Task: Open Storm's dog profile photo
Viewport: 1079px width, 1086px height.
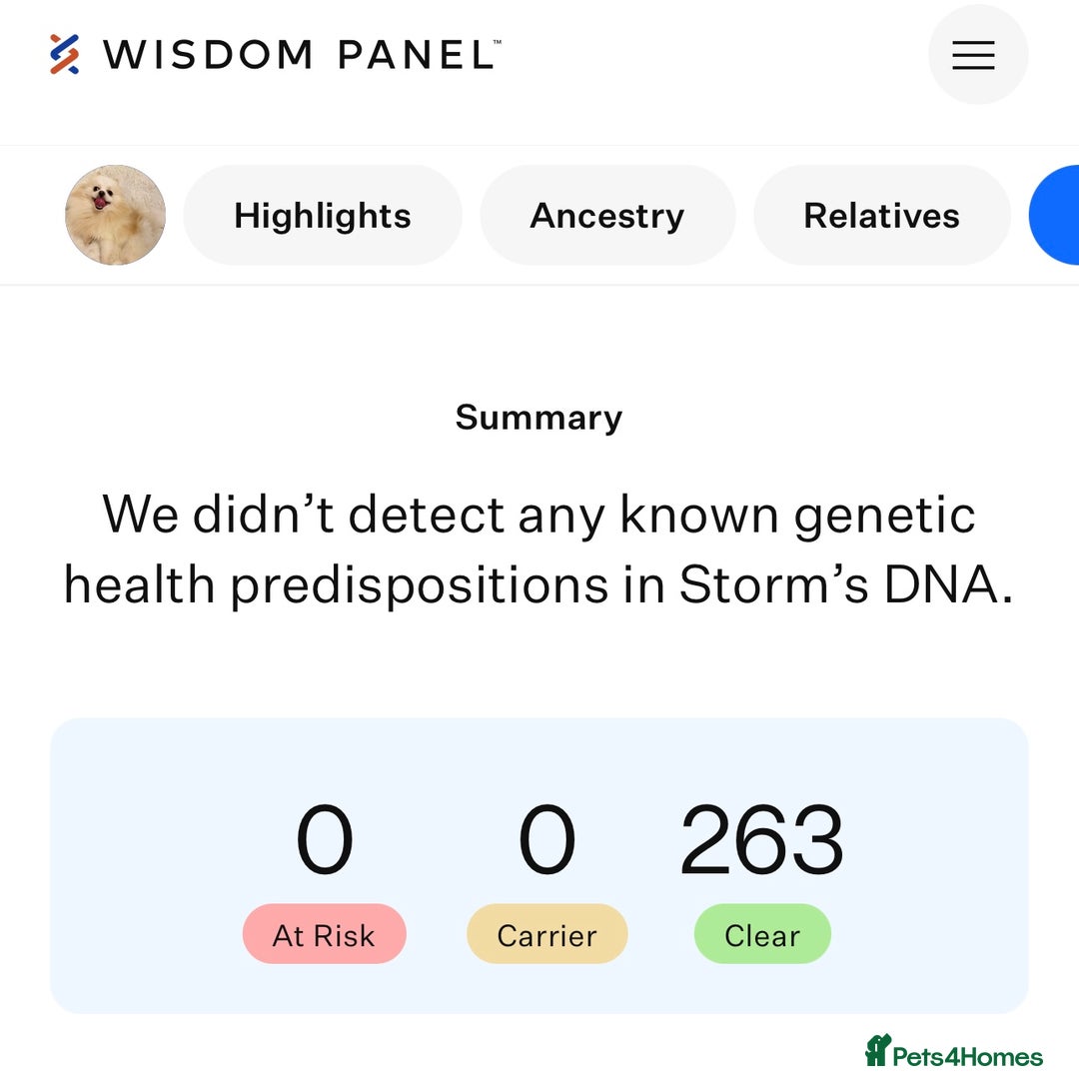Action: point(115,215)
